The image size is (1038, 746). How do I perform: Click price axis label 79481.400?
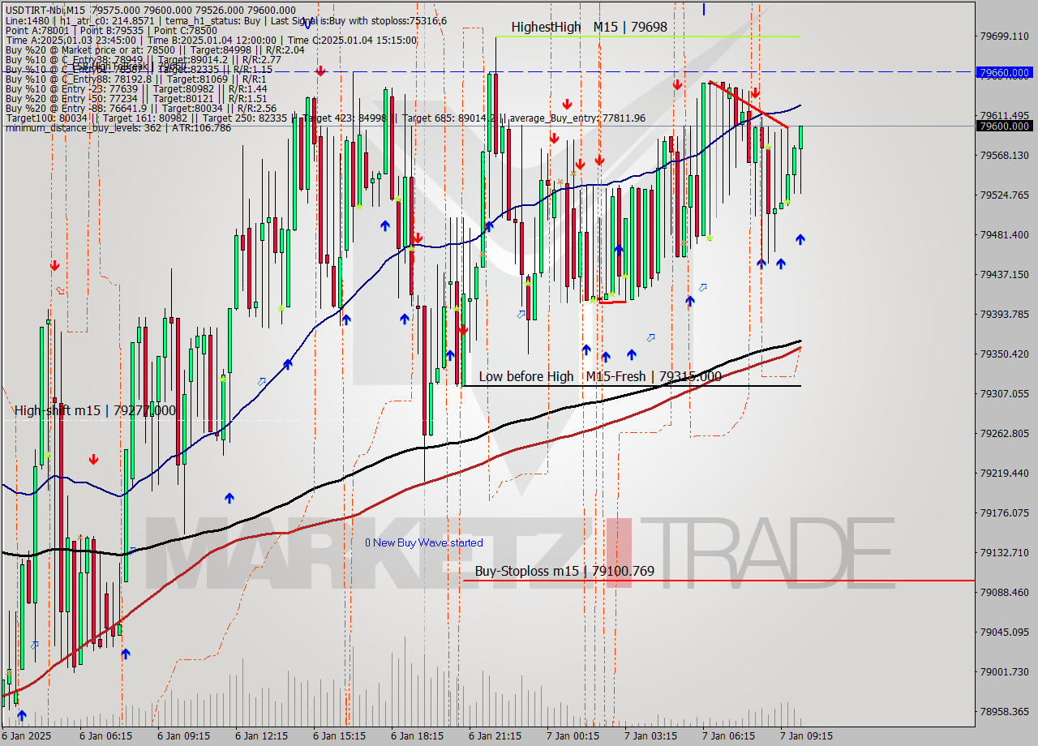tap(1005, 235)
